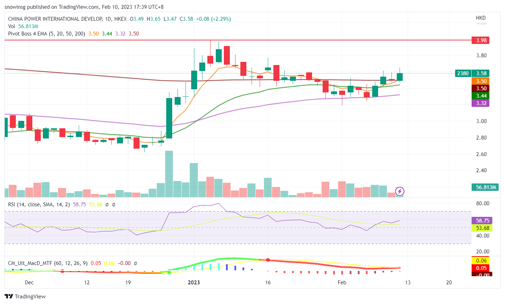Click the orange 3.50 EMA price label
Screen dimensions: 505x304
click(481, 81)
